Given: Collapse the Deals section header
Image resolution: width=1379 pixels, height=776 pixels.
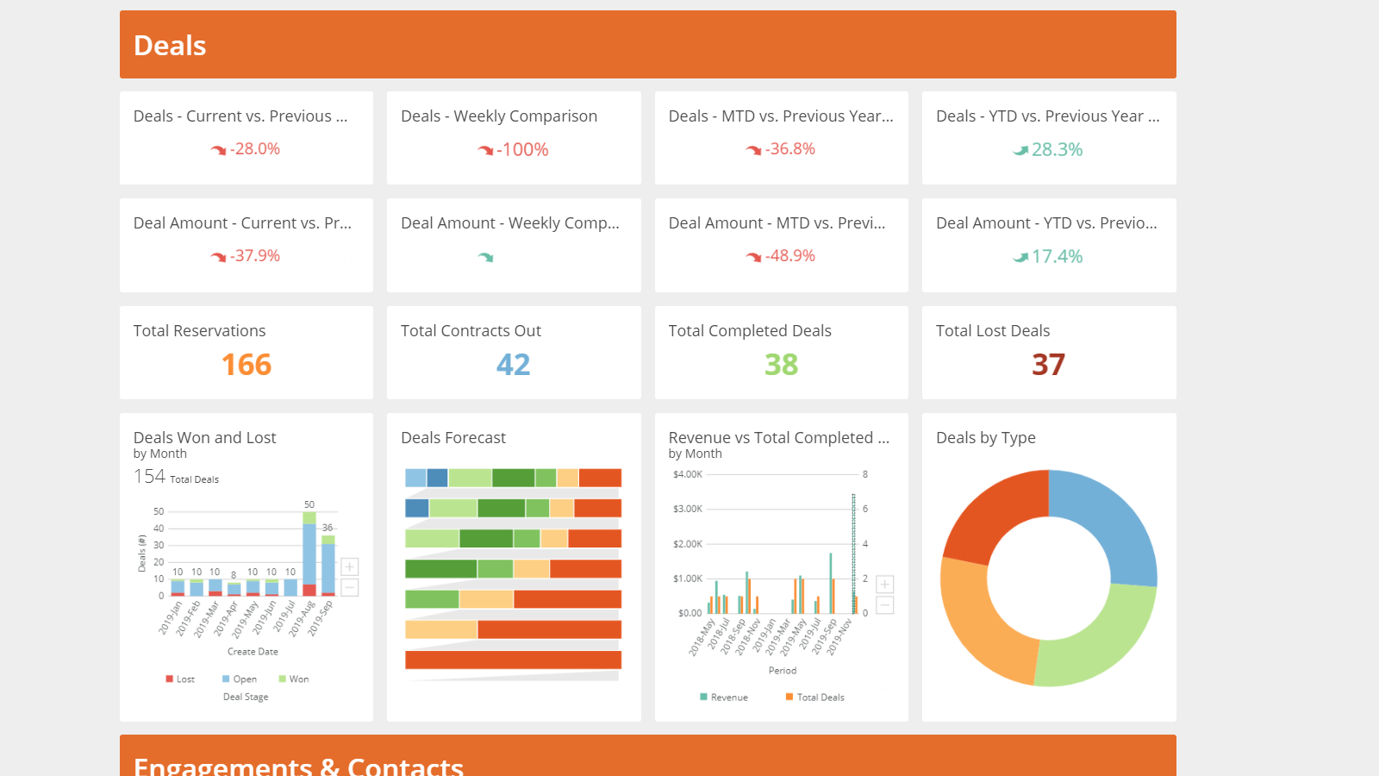Looking at the screenshot, I should click(x=169, y=45).
